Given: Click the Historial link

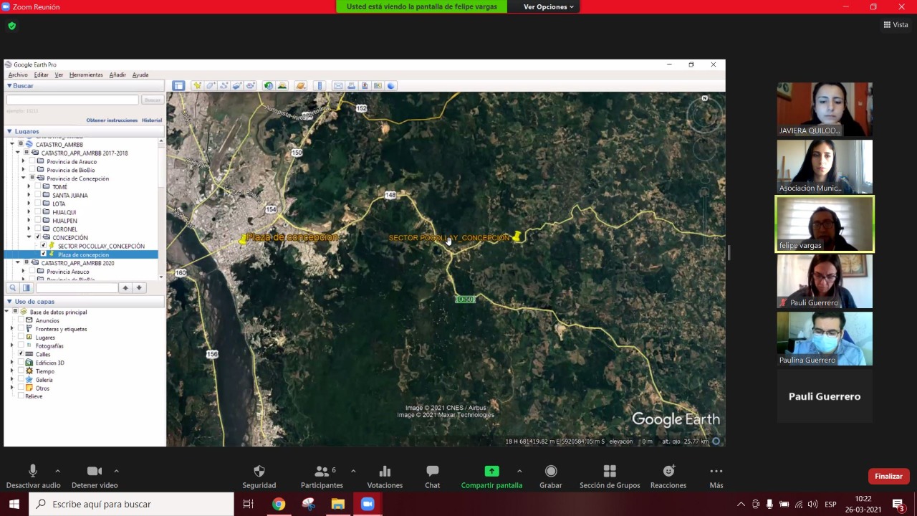Looking at the screenshot, I should point(152,120).
